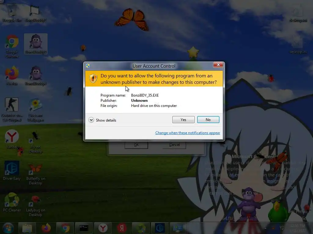The image size is (313, 234).
Task: Click OK in the background dialog
Action: 136,145
